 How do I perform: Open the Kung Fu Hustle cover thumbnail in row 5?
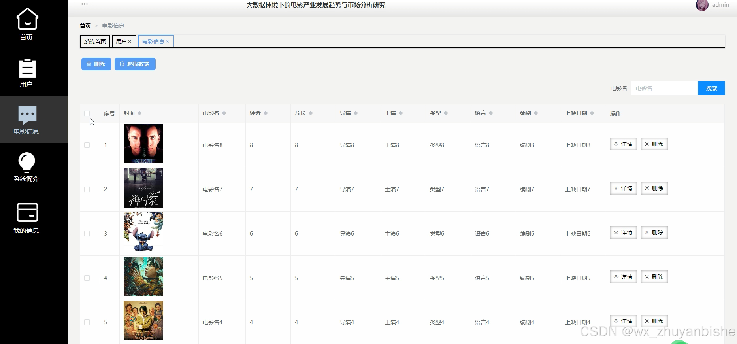coord(143,321)
